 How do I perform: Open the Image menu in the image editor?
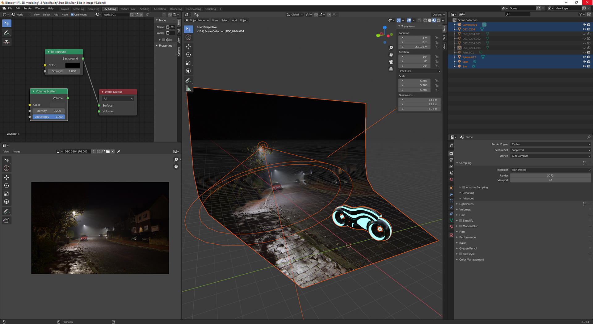[x=16, y=151]
